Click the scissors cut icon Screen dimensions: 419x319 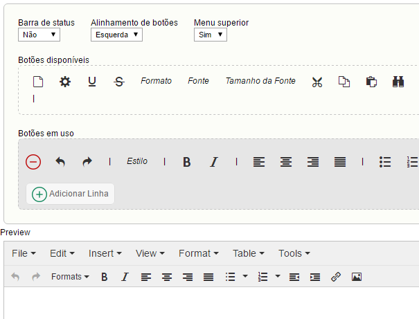[x=317, y=82]
